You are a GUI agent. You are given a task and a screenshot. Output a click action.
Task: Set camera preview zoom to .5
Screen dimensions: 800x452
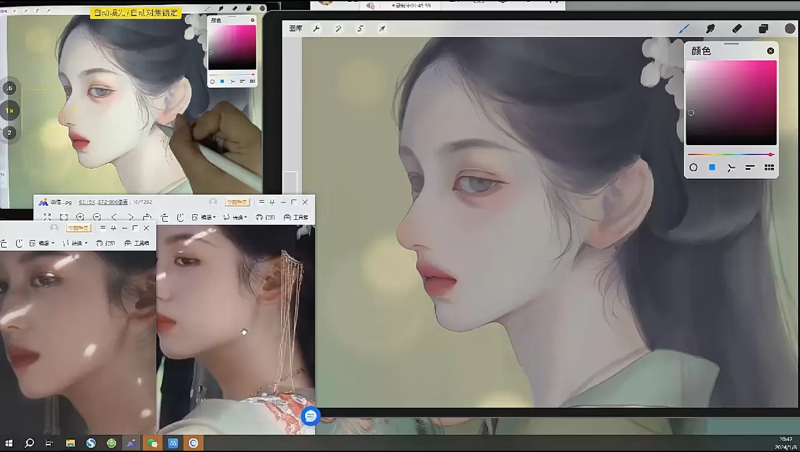click(9, 89)
